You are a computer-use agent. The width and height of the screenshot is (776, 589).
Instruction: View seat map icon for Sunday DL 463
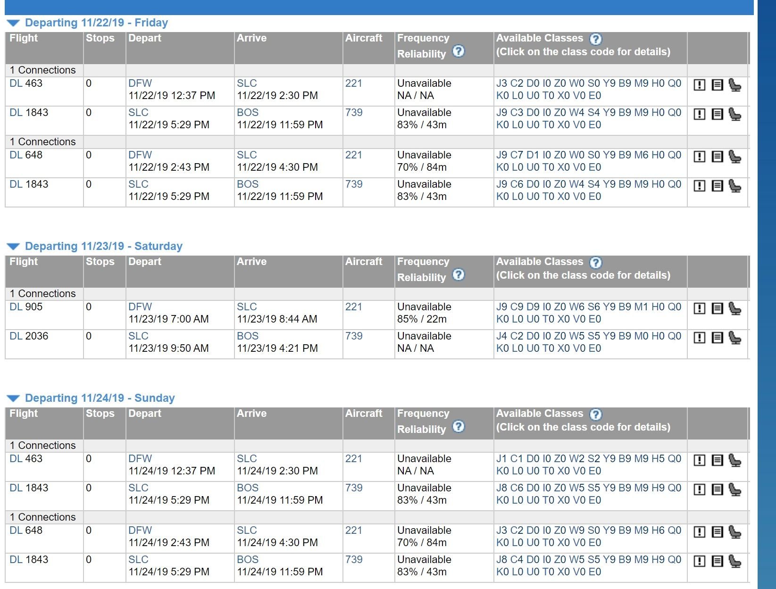pos(735,461)
